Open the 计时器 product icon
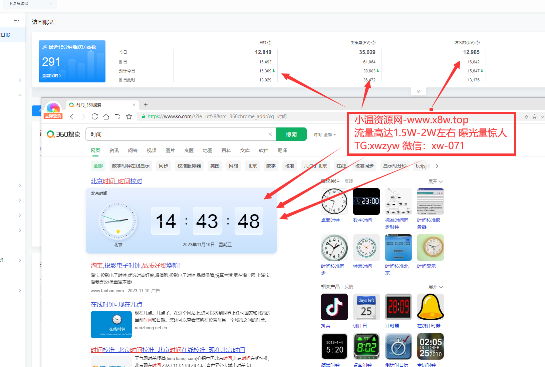The height and width of the screenshot is (367, 545). [x=398, y=307]
